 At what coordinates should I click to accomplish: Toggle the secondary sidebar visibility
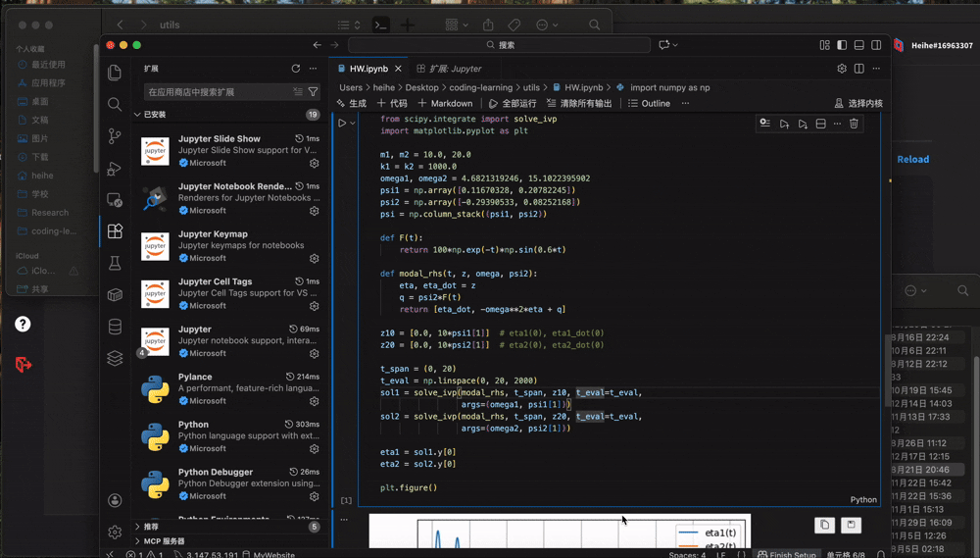[x=876, y=45]
